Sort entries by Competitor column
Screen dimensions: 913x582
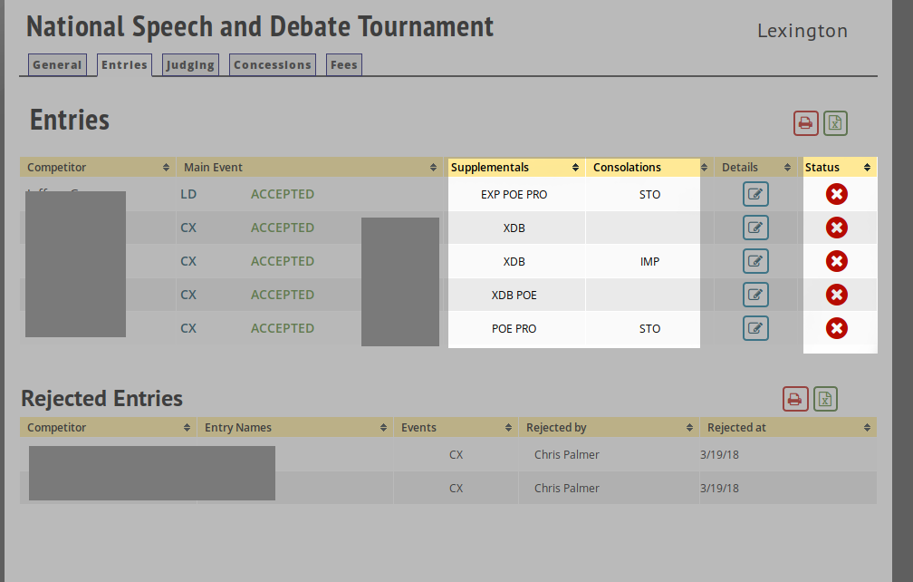click(x=98, y=168)
